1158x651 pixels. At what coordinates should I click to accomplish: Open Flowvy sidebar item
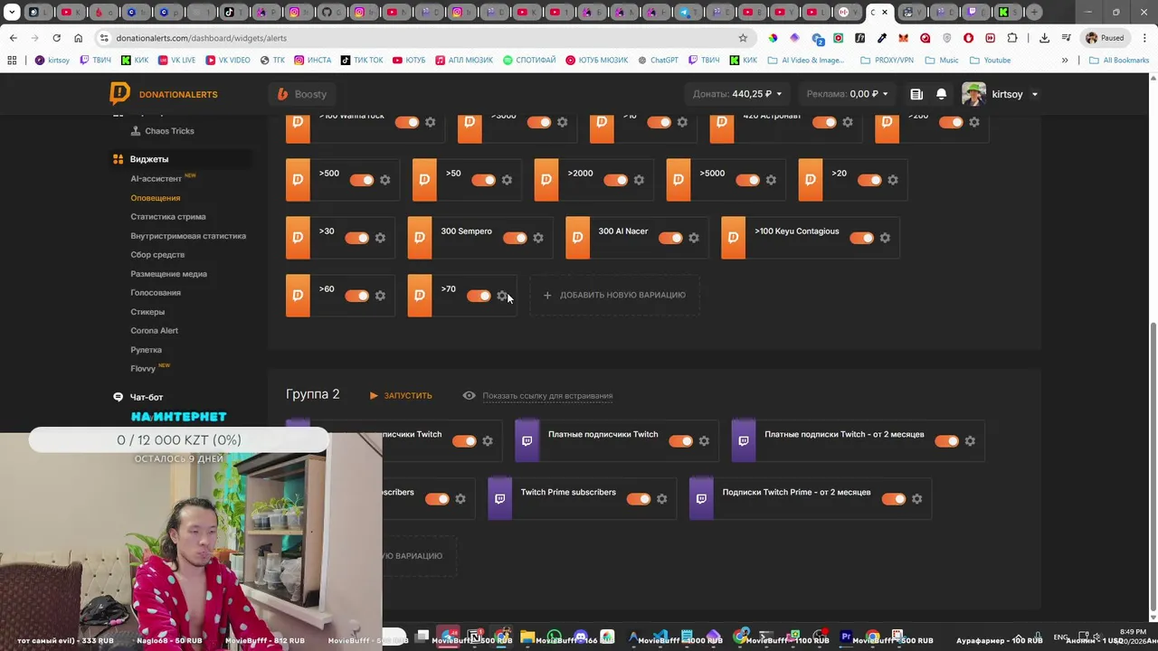point(143,369)
